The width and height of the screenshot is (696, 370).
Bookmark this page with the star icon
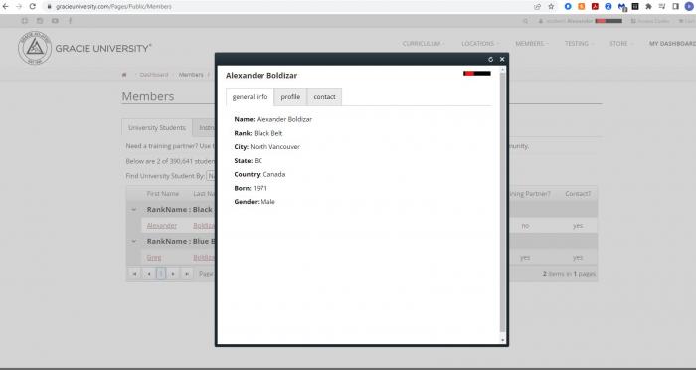tap(551, 7)
